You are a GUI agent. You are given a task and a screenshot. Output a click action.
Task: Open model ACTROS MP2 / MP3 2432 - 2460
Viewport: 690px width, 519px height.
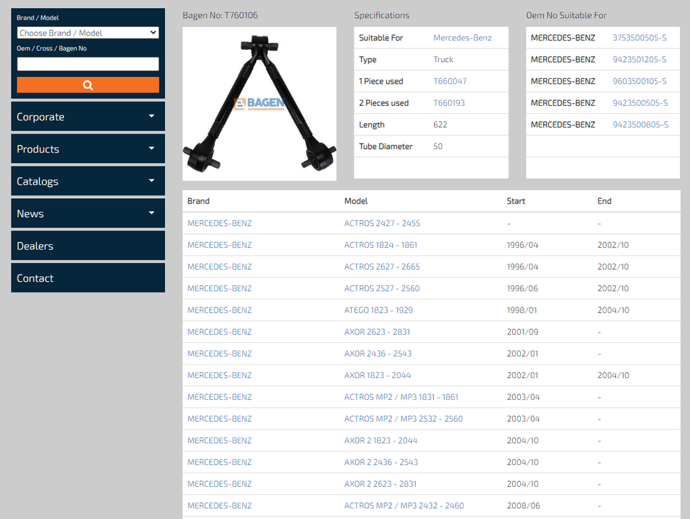404,506
